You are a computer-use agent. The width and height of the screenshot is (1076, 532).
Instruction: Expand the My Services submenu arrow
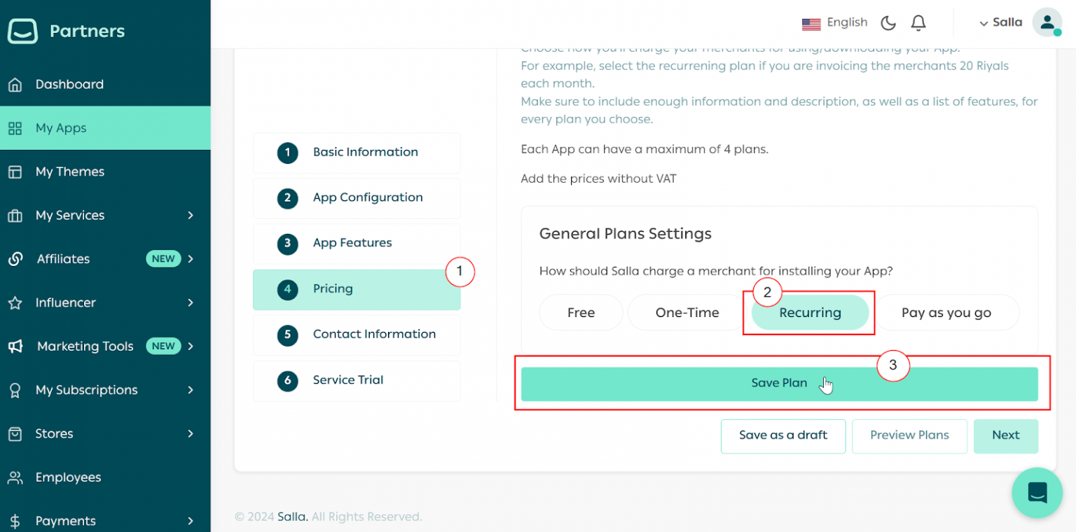tap(191, 216)
